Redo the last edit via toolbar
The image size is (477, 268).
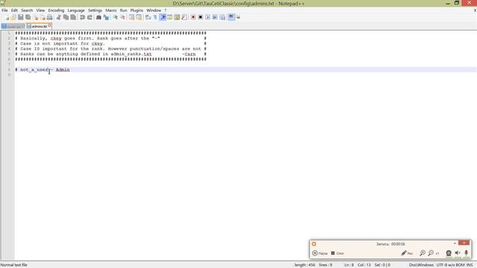click(89, 17)
